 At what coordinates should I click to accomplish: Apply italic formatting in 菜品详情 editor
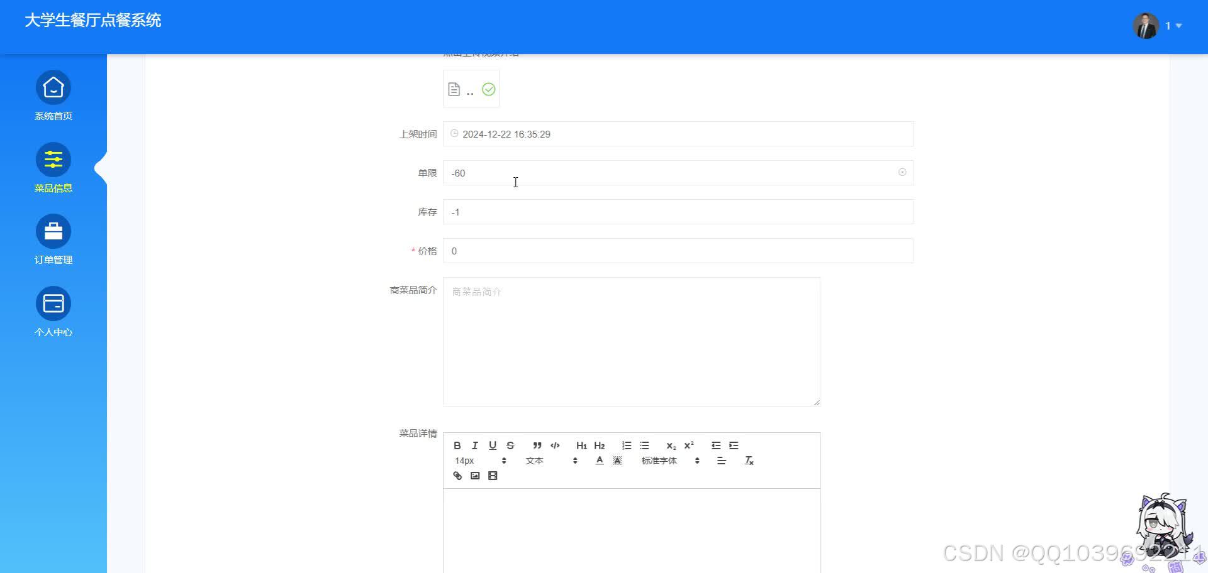coord(475,445)
